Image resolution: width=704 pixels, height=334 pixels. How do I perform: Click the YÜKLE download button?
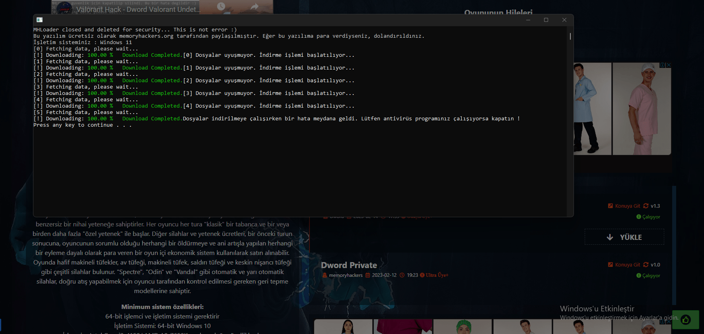(x=624, y=237)
